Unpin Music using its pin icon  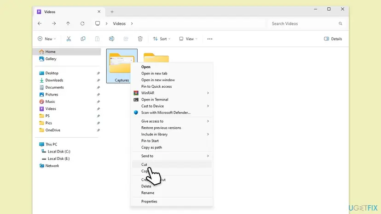point(98,101)
